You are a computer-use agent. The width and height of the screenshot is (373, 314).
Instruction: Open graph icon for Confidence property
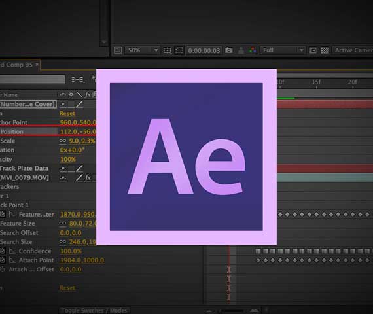tap(12, 251)
